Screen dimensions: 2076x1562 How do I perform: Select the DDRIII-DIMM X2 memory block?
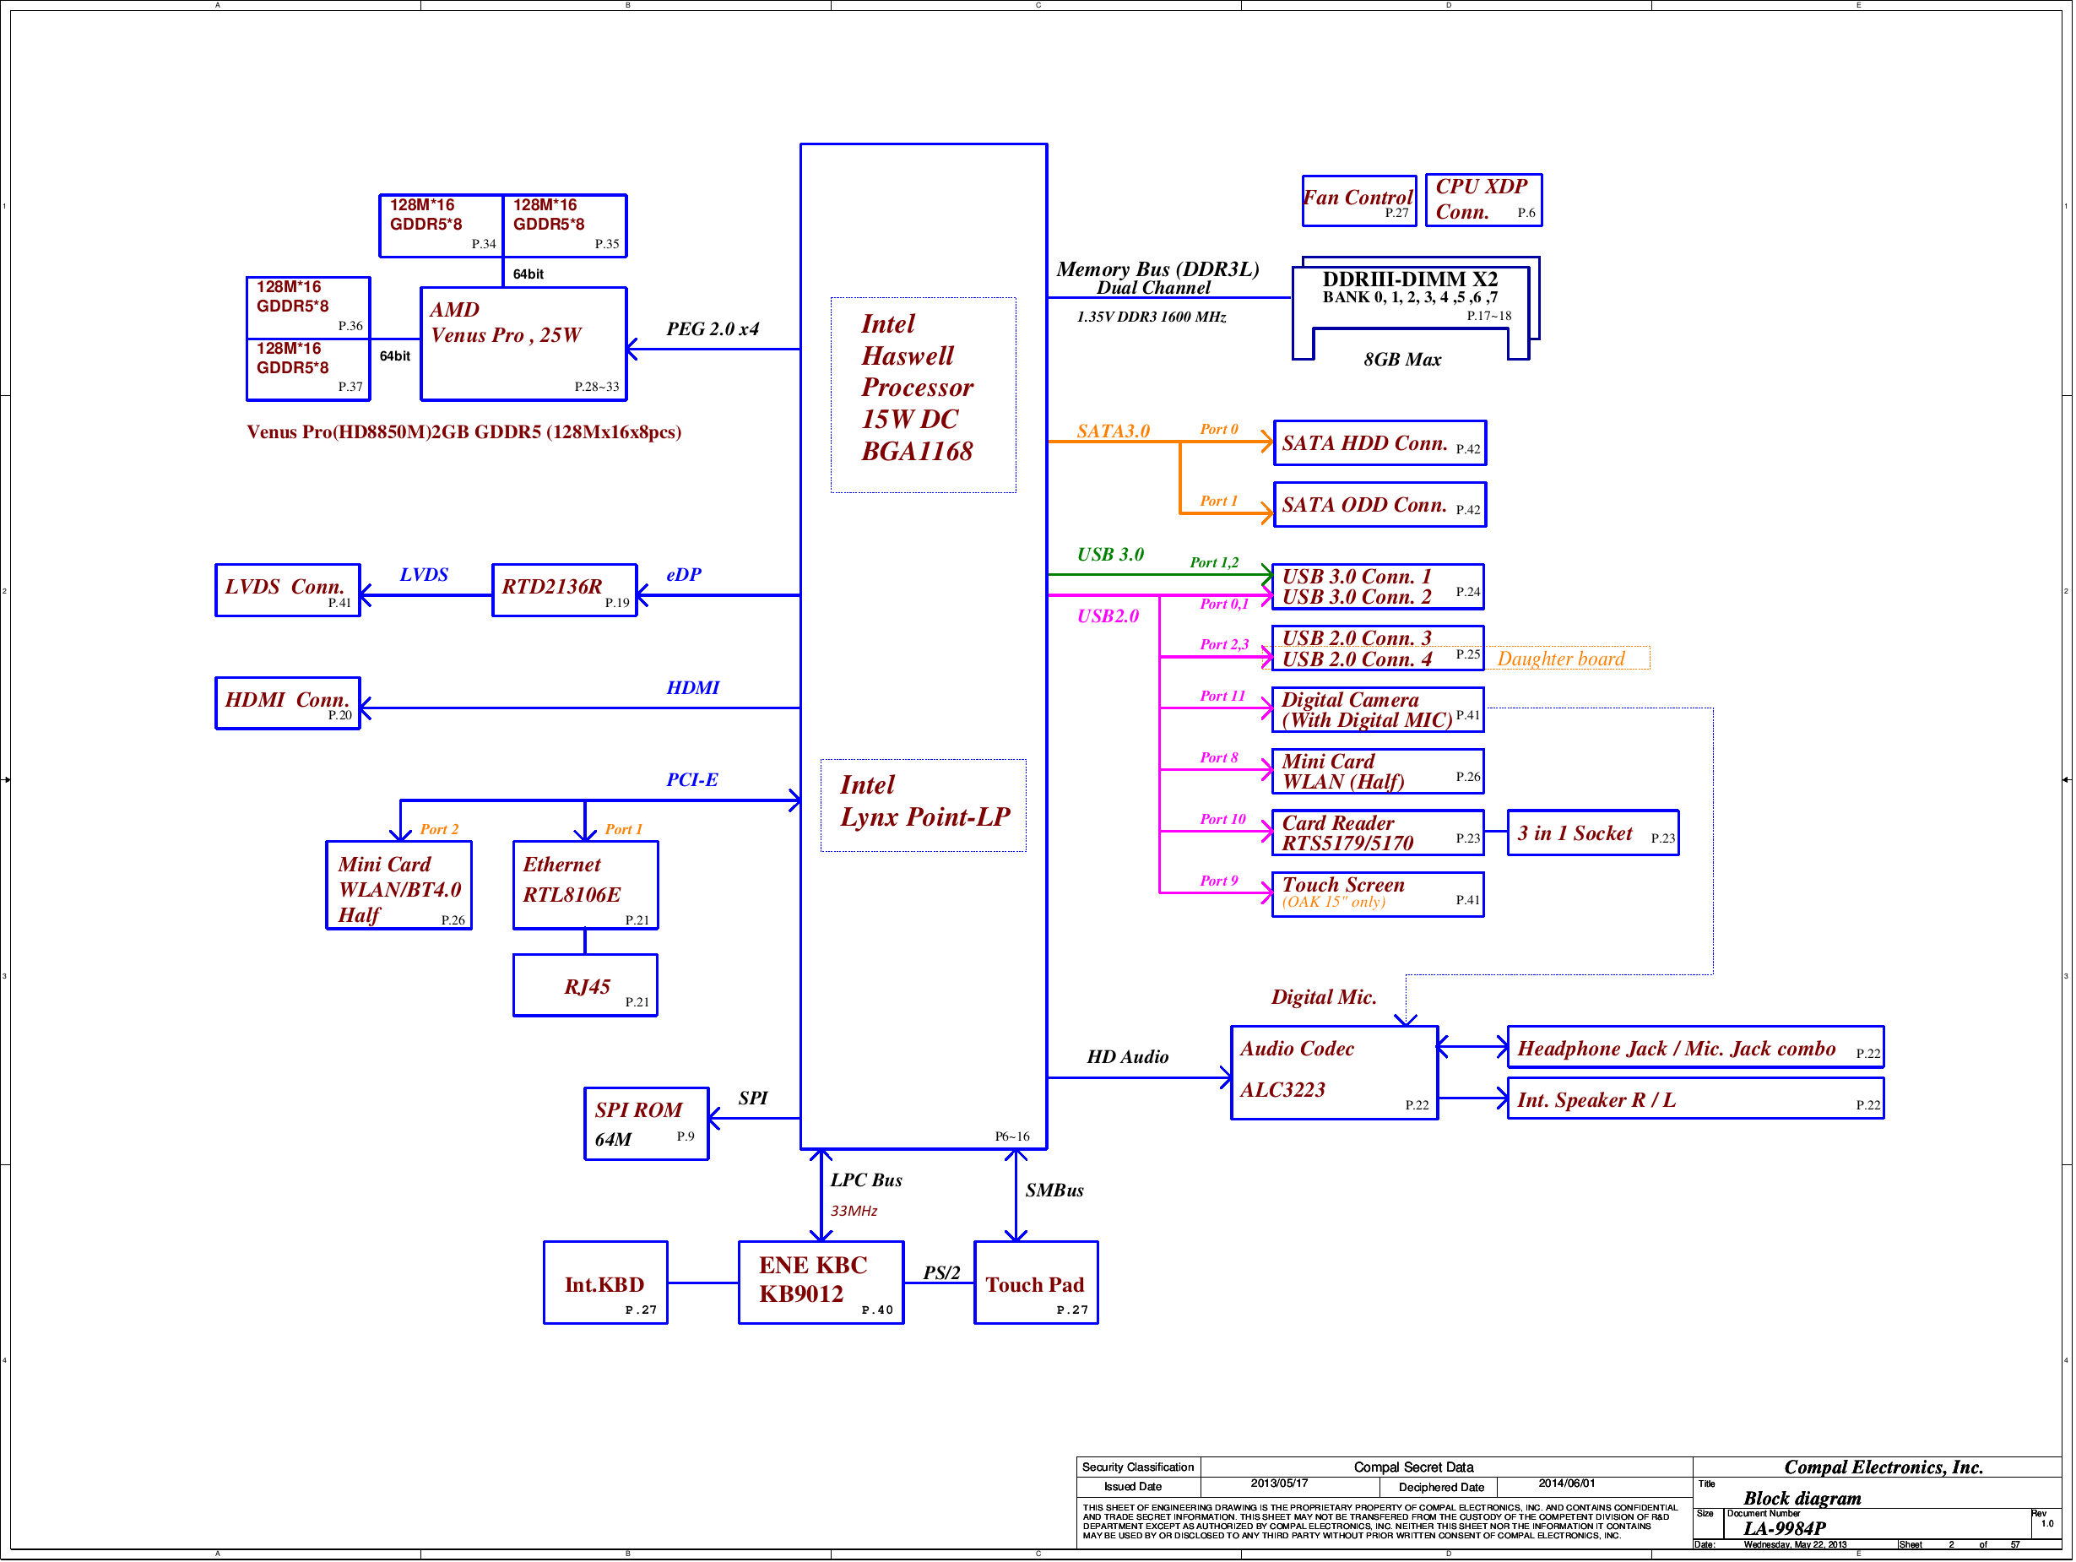coord(1417,308)
